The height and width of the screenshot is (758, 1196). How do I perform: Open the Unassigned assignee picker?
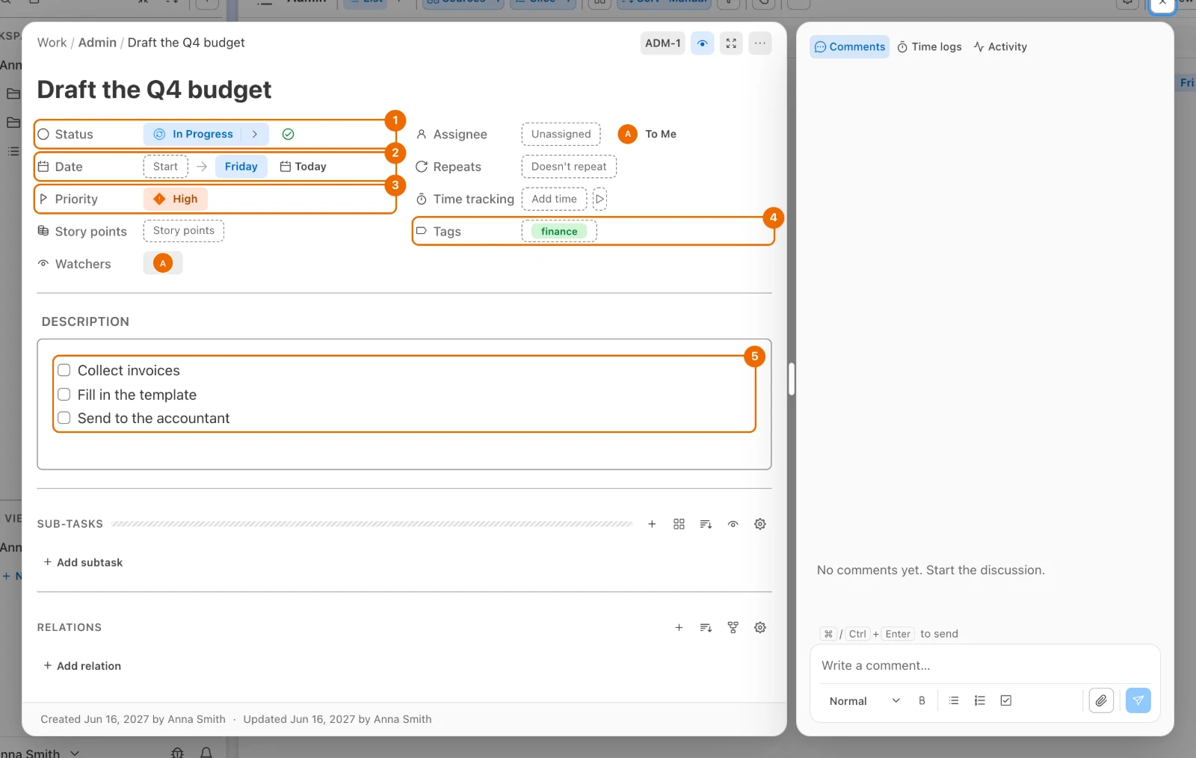click(561, 134)
